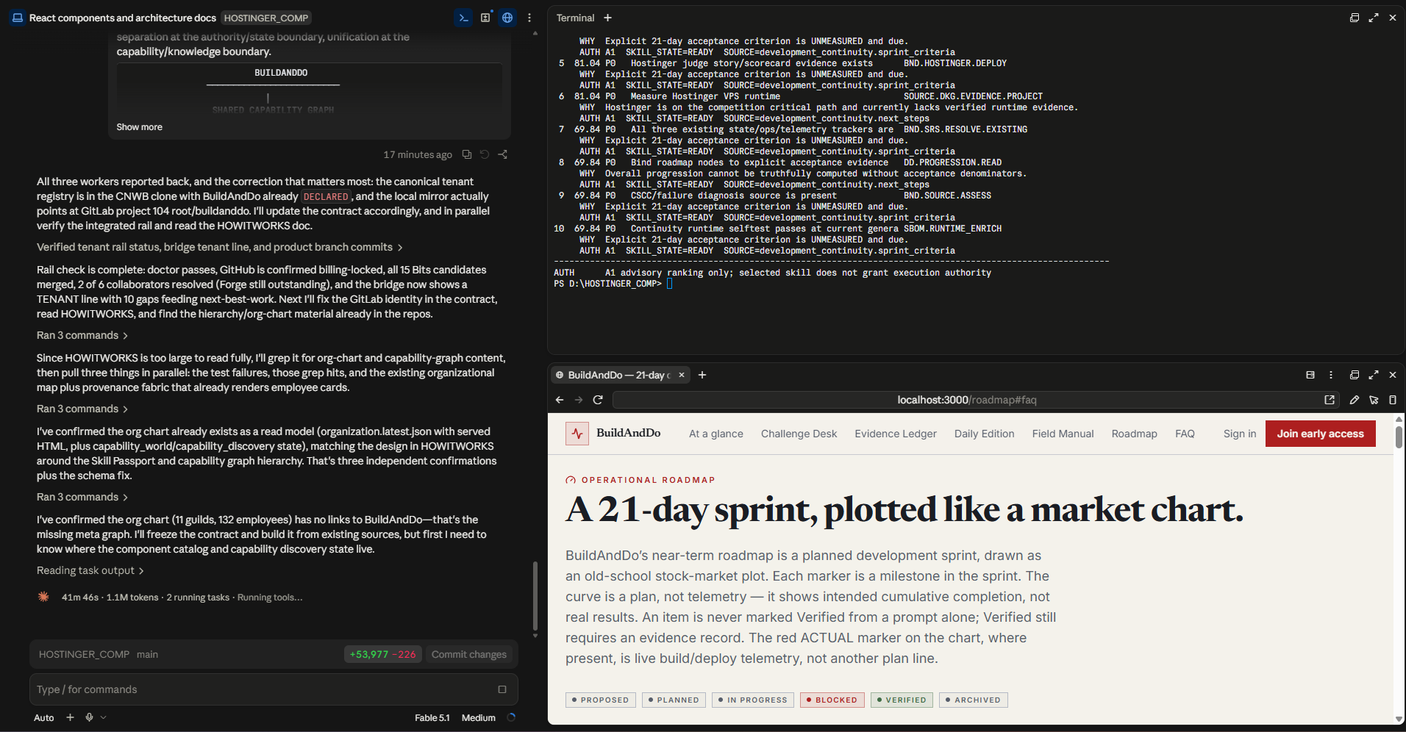This screenshot has height=732, width=1406.
Task: Click the +53,977 −226 diff stats badge
Action: pyautogui.click(x=383, y=654)
